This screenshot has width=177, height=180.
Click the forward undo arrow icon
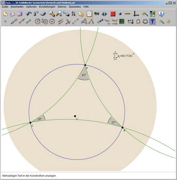(43, 14)
